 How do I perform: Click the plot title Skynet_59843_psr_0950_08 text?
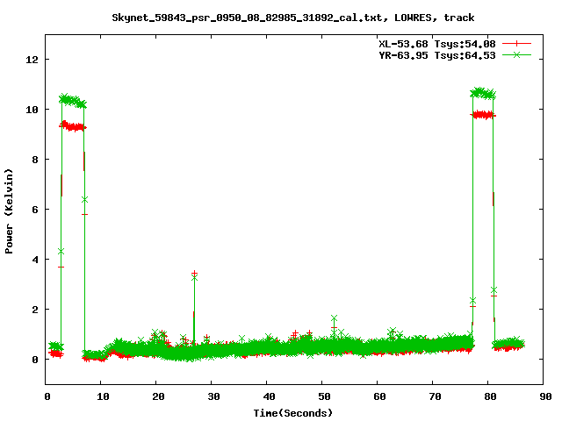[x=292, y=18]
